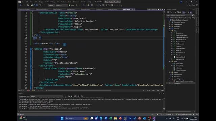Collapse the SfGrid block at line 22
216x121 pixels.
[32, 49]
